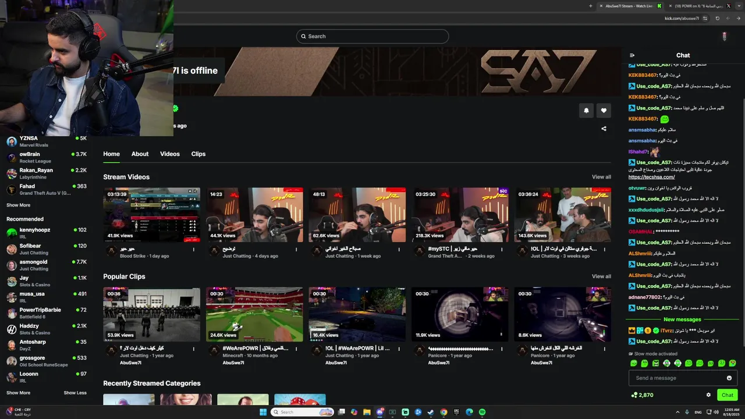
Task: Click the Windows taskbar search box
Action: point(302,412)
